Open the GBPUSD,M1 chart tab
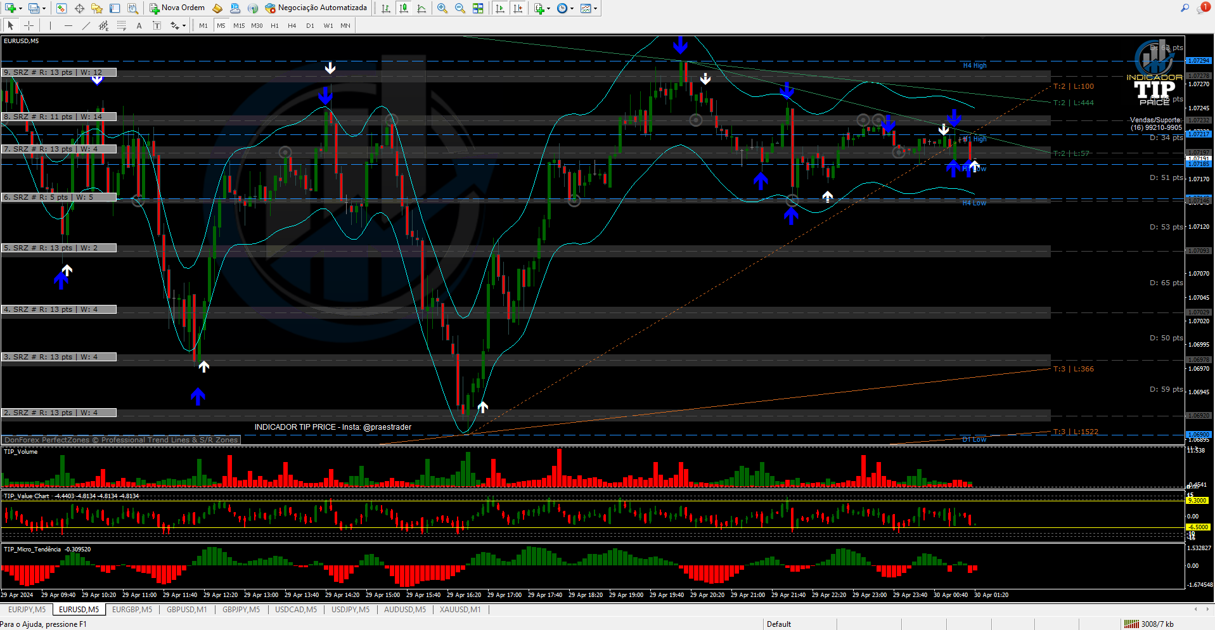This screenshot has height=630, width=1215. coord(186,610)
